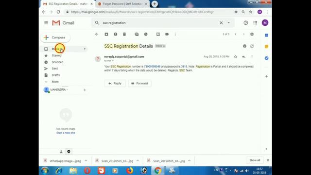Click the Forward button below the message
This screenshot has width=311, height=175.
(x=140, y=83)
